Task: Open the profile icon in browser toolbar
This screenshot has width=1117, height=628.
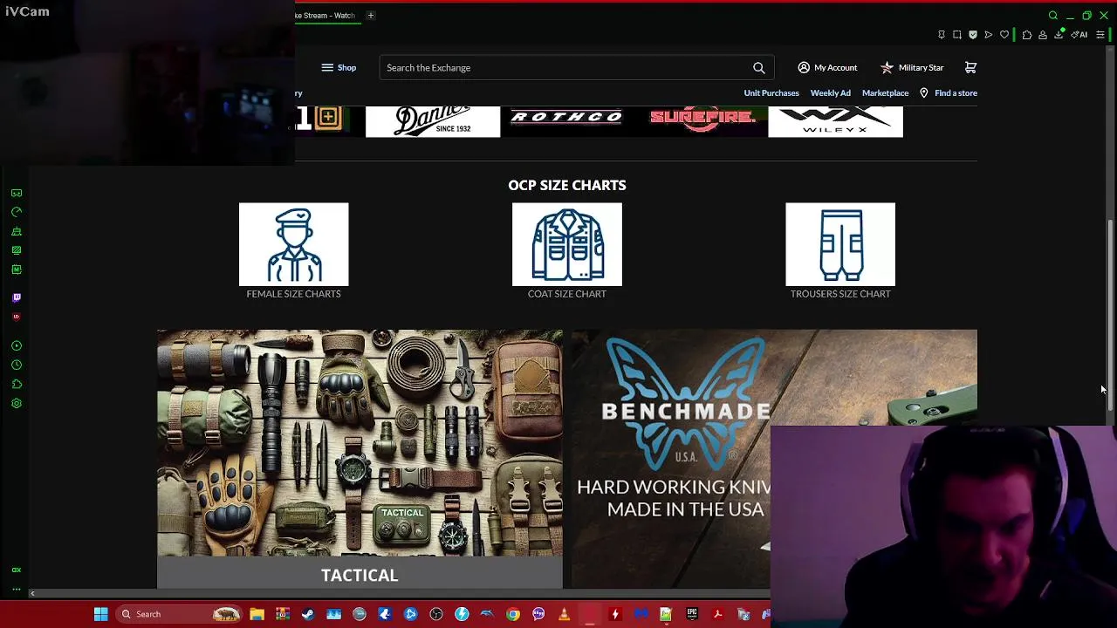Action: [1043, 35]
